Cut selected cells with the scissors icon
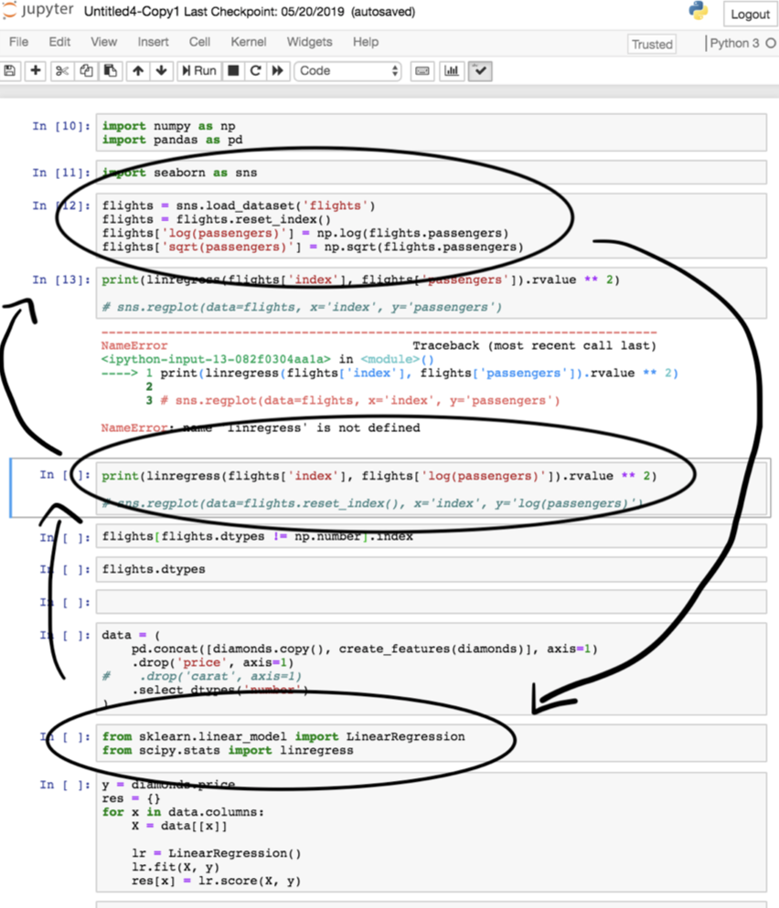Screen dimensions: 779x908 pos(61,70)
